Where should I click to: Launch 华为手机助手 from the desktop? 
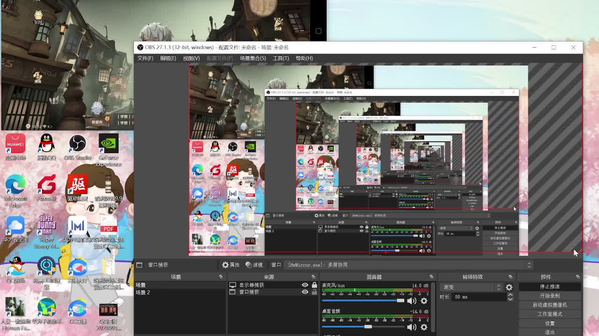(46, 311)
